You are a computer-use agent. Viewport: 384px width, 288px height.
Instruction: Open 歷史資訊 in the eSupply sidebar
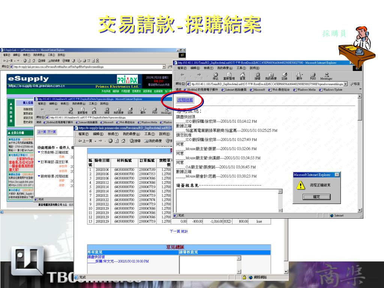click(x=28, y=122)
